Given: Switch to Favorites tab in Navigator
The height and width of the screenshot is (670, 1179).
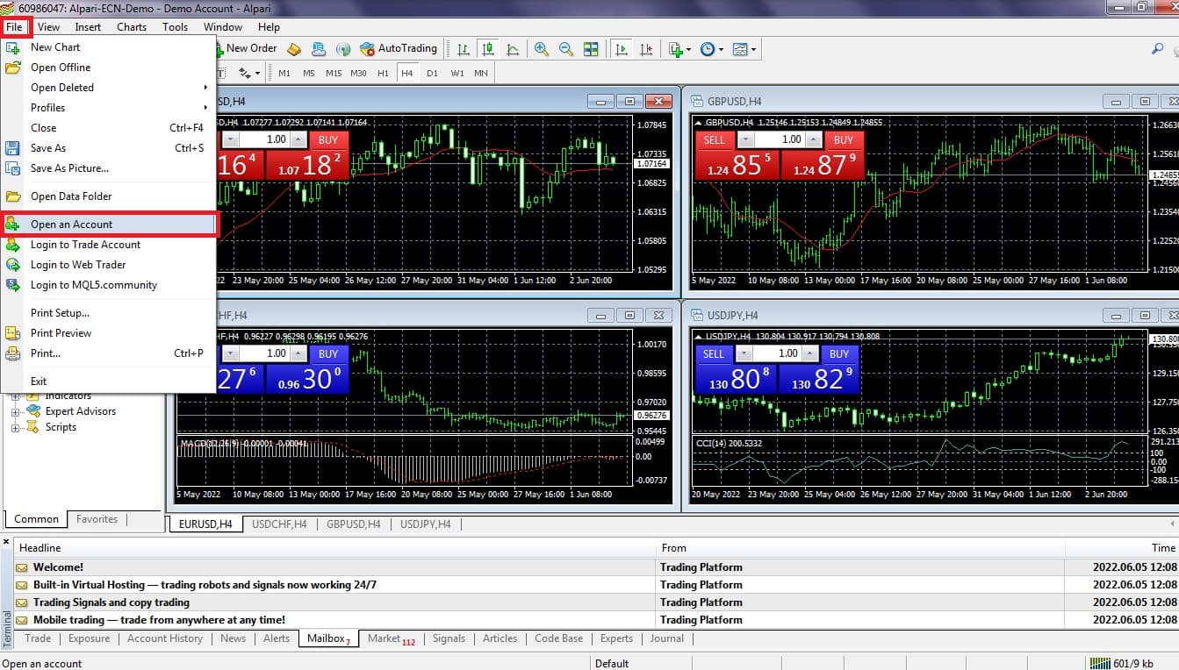Looking at the screenshot, I should (x=97, y=519).
